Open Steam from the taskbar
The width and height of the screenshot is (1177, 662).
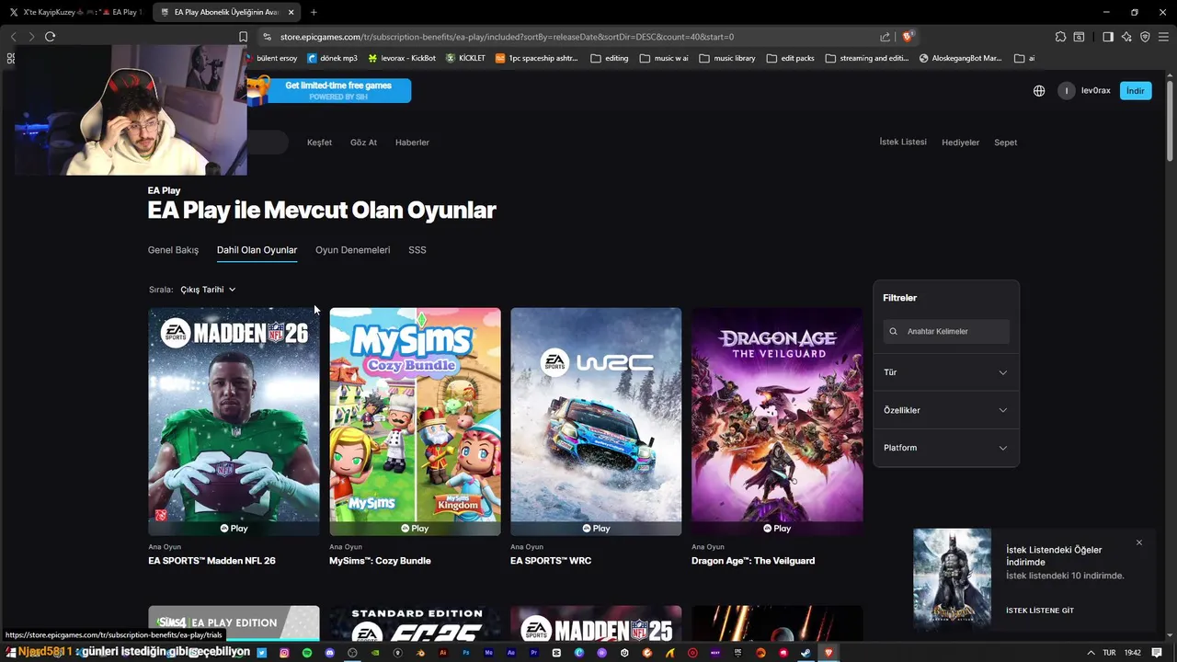(806, 653)
